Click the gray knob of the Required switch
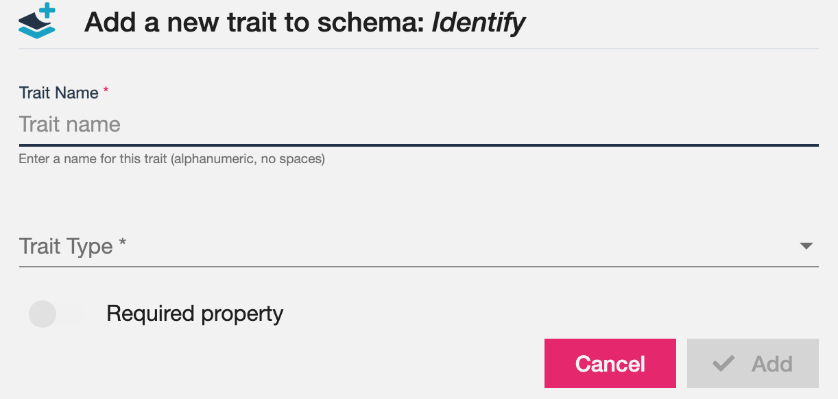Screen dimensions: 838x399 pos(43,314)
